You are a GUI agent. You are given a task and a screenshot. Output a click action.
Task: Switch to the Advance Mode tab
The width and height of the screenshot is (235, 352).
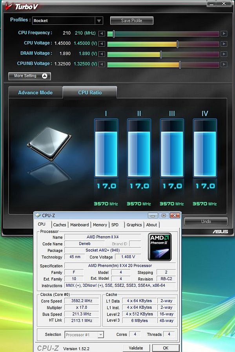(35, 92)
